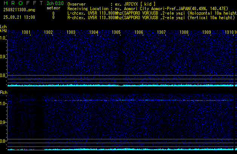Select the 1303 time marker
237x154 pixels.
[x=71, y=33]
